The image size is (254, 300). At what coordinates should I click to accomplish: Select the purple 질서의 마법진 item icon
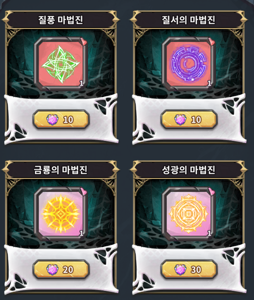(x=189, y=64)
